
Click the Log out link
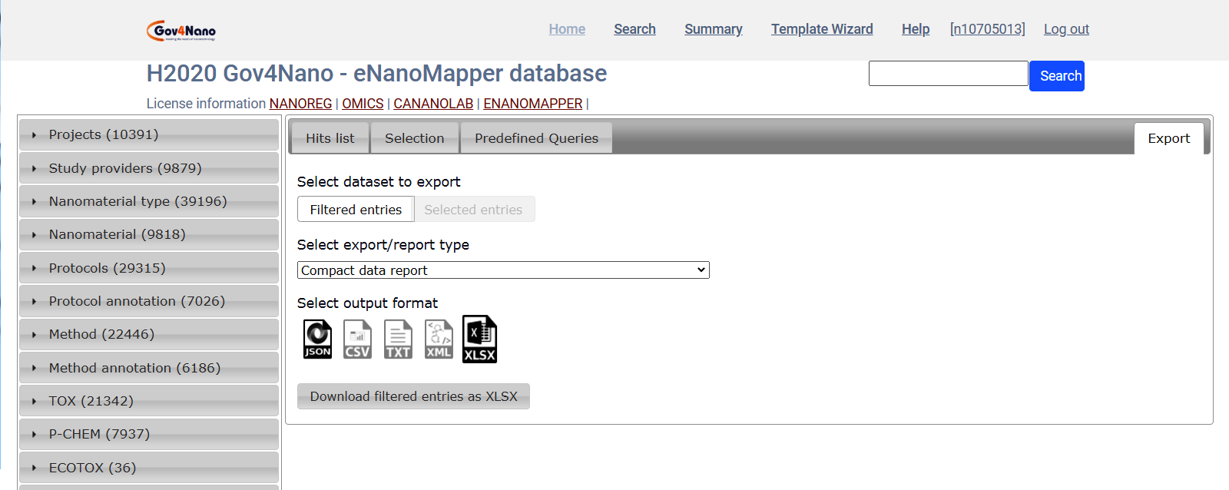tap(1066, 29)
